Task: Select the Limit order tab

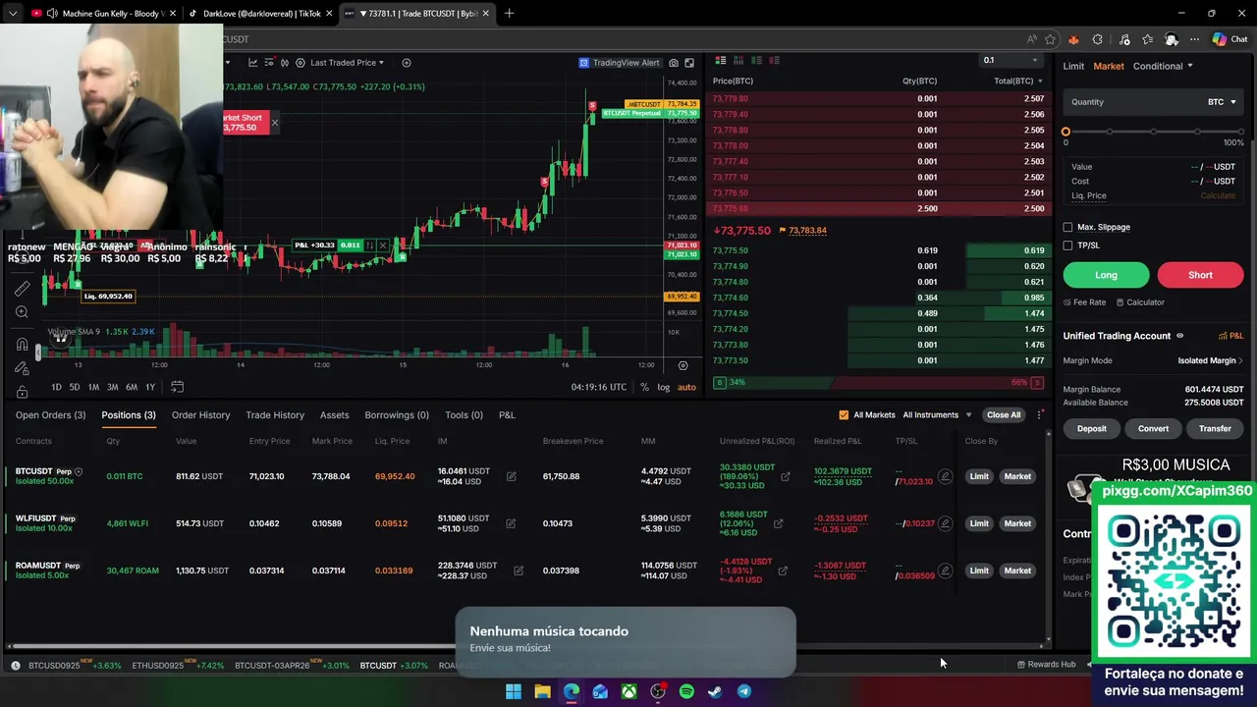Action: coord(1073,66)
